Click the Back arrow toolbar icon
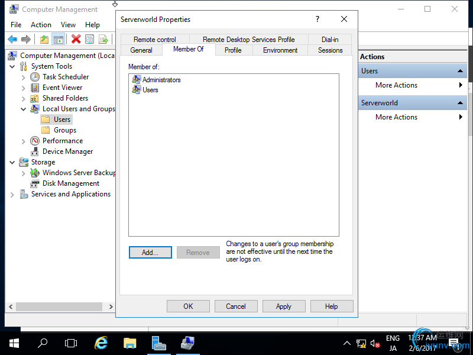 click(x=12, y=39)
